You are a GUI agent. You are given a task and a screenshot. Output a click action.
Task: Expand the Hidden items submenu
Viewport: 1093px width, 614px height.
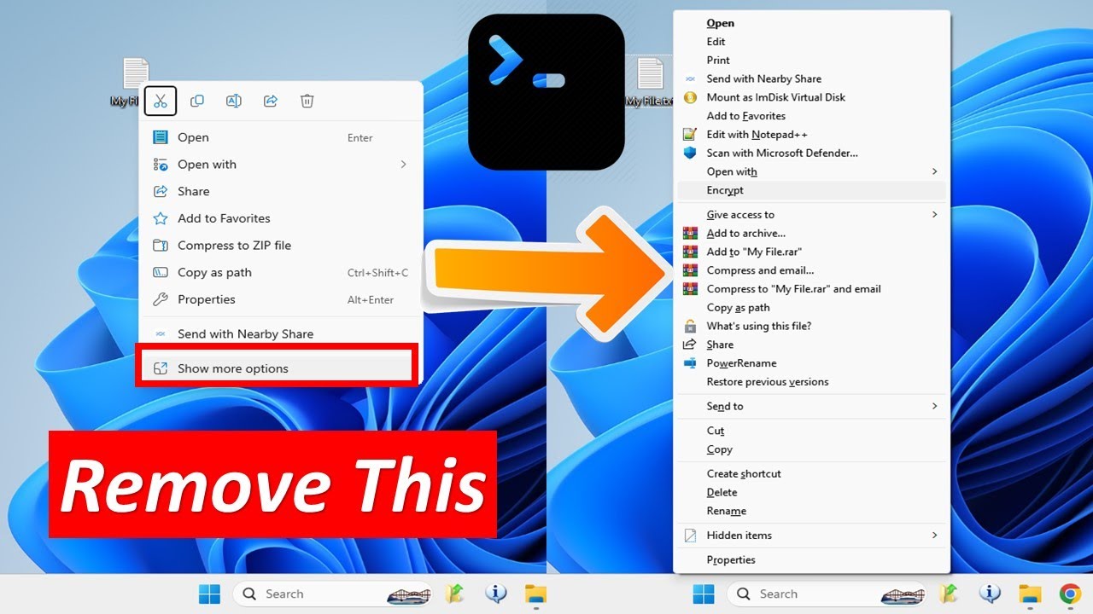811,536
